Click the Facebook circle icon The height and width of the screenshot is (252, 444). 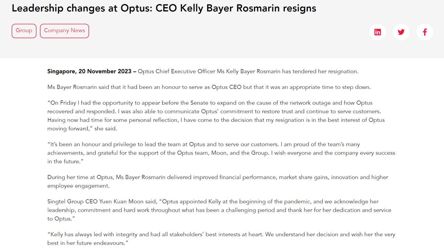click(x=425, y=32)
